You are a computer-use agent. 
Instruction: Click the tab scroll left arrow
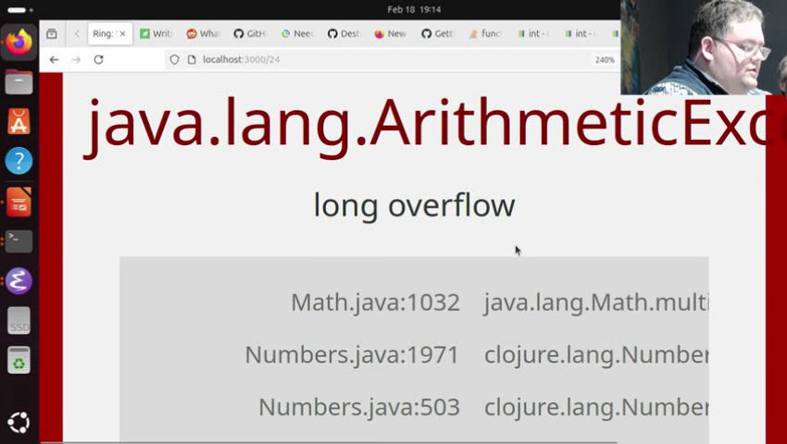point(77,33)
